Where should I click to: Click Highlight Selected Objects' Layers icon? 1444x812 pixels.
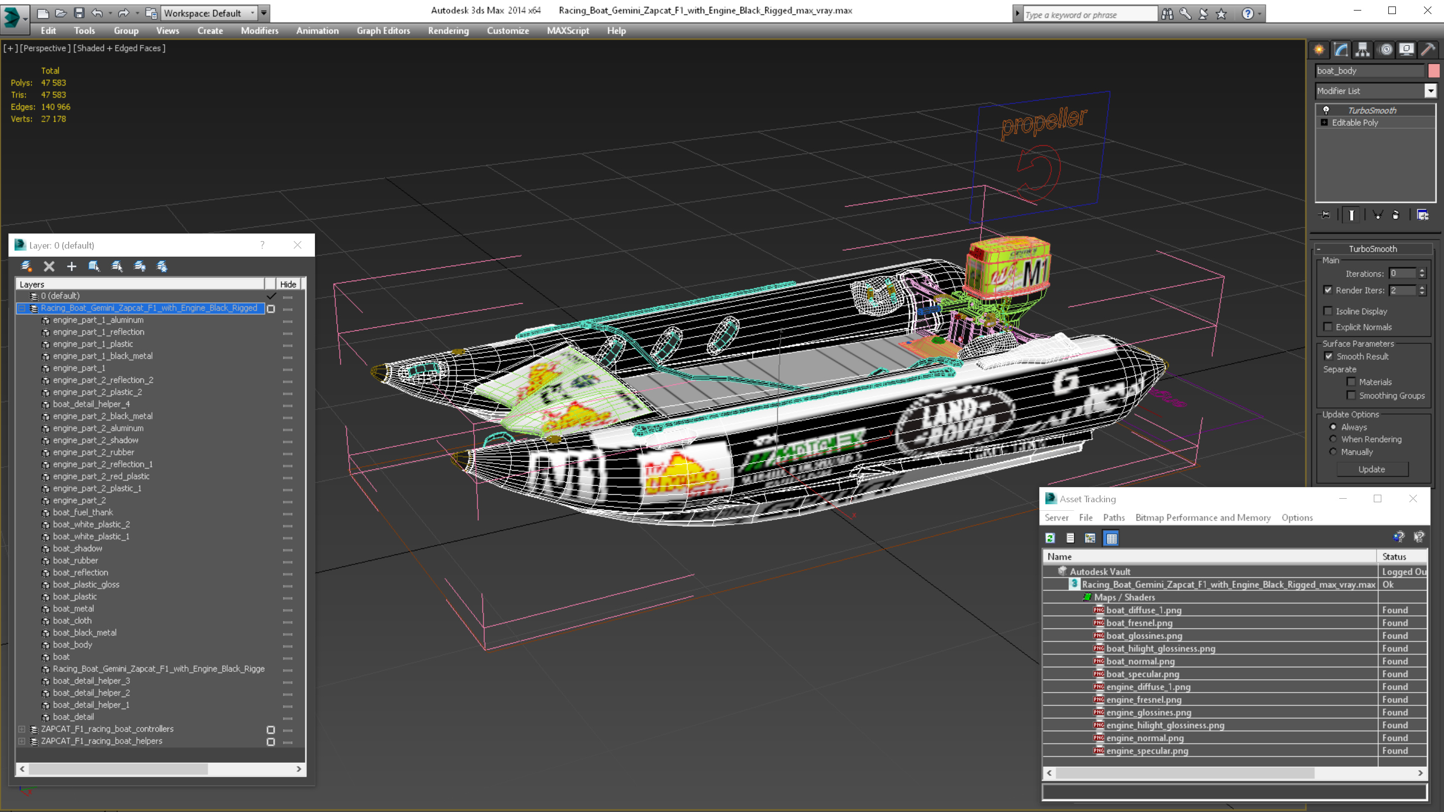(117, 266)
